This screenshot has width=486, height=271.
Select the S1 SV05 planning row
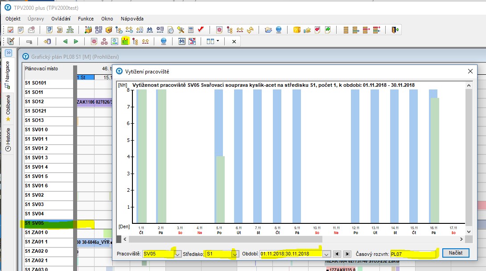(x=48, y=223)
